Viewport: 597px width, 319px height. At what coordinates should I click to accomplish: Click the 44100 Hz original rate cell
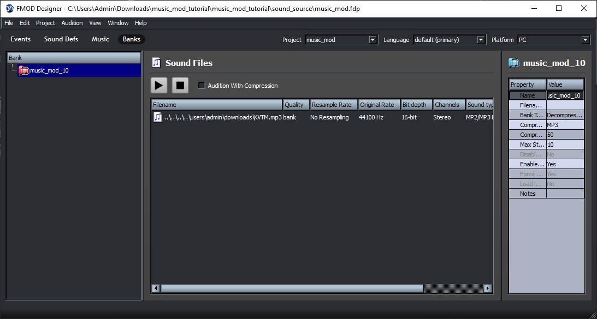pos(371,117)
